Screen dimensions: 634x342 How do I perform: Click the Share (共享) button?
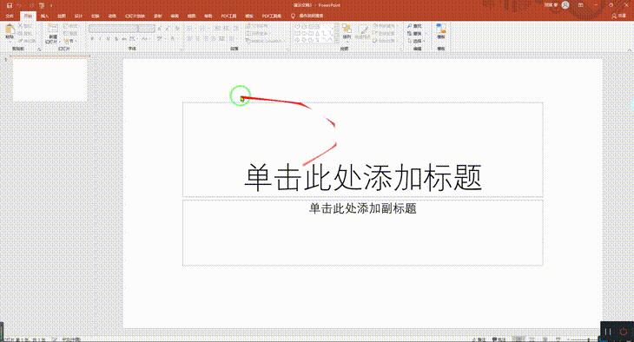pyautogui.click(x=619, y=16)
